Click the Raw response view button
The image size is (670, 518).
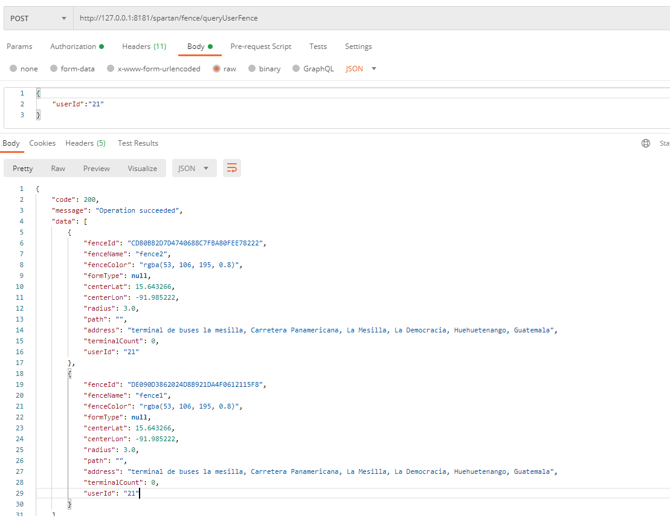click(58, 169)
